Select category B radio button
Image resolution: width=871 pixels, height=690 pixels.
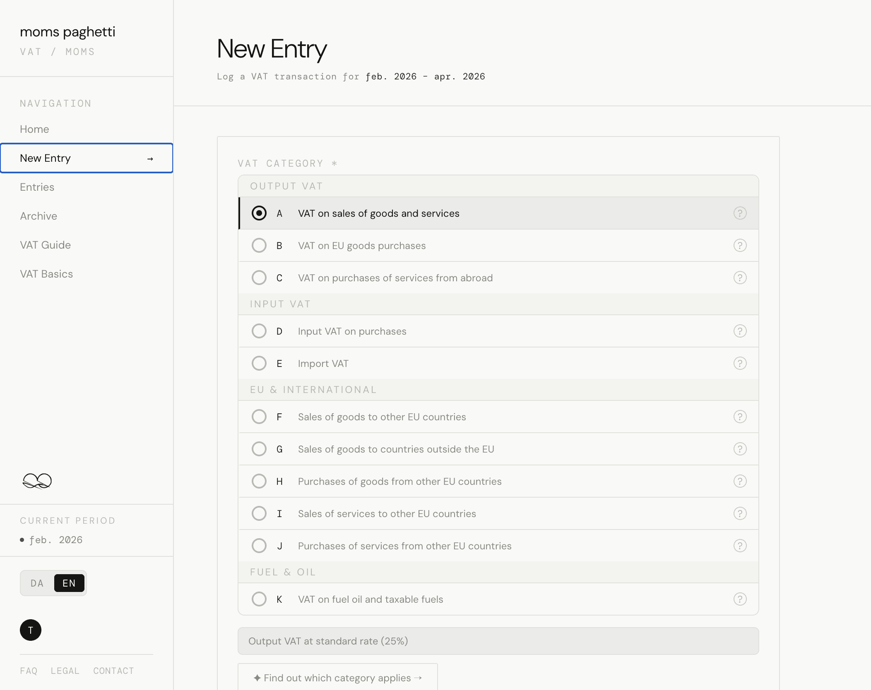259,245
